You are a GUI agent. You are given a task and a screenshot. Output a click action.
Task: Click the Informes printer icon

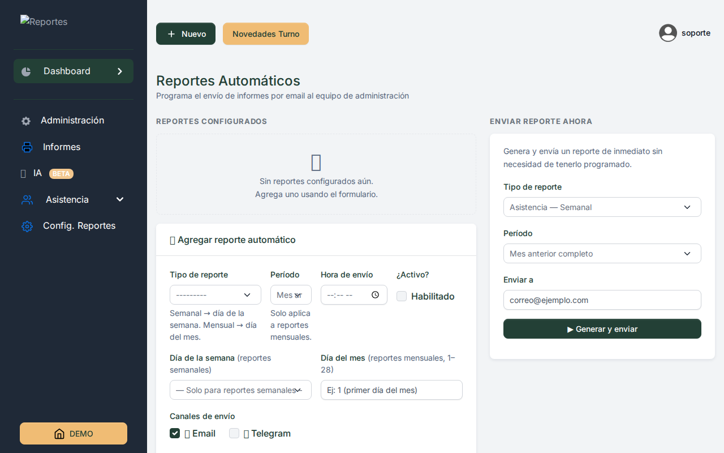pyautogui.click(x=27, y=147)
